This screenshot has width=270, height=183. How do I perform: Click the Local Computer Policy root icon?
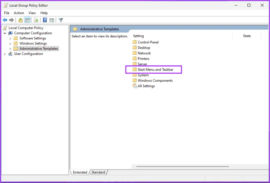[x=5, y=28]
